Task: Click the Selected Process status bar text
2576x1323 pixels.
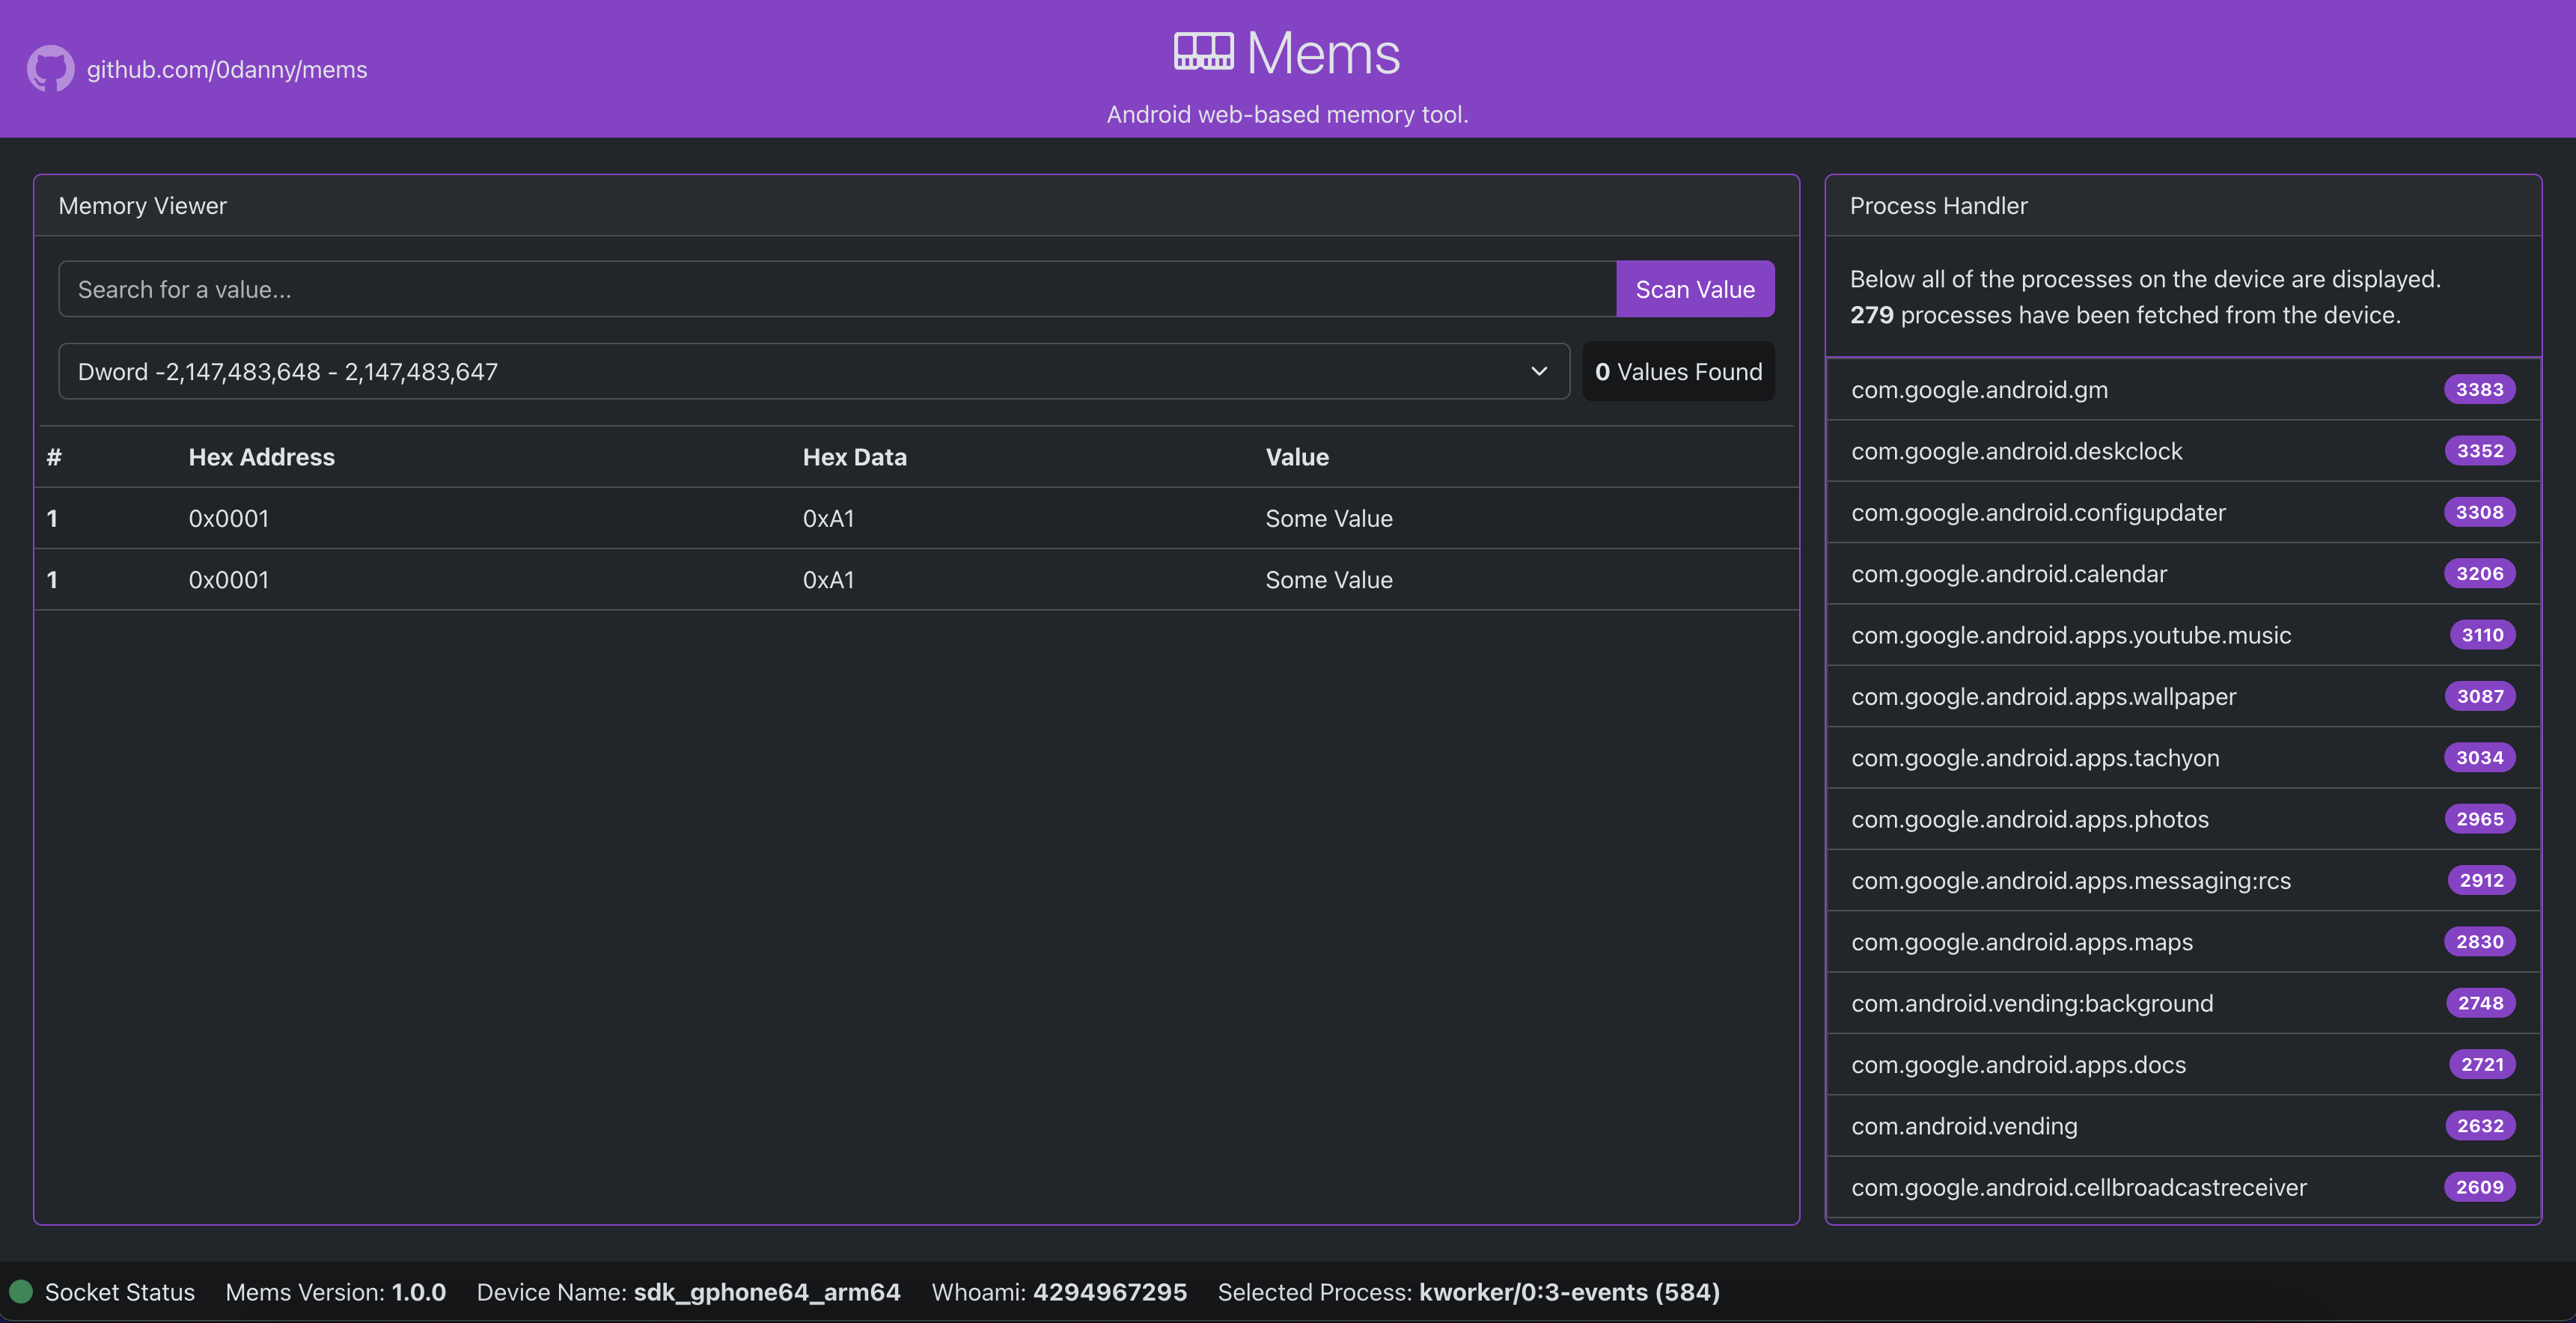Action: (x=1469, y=1292)
